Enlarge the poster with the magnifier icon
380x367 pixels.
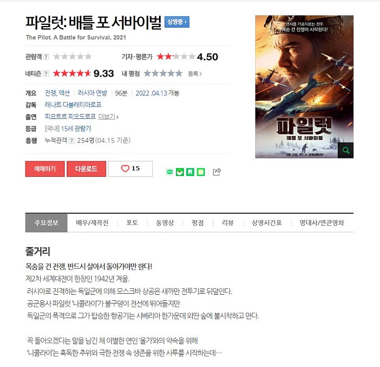(x=346, y=150)
